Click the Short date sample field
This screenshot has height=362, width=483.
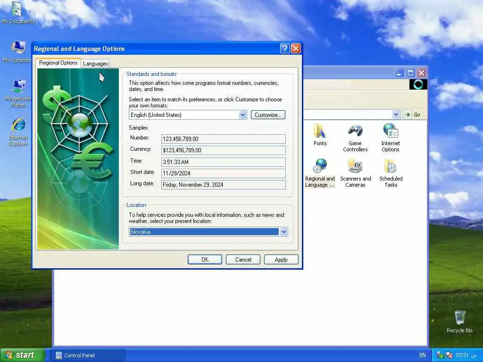tap(223, 173)
